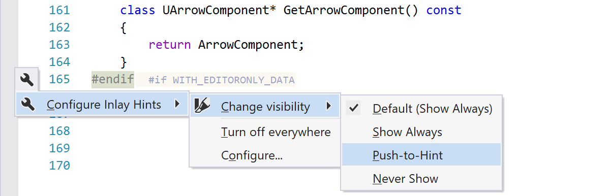Click the return ArrowComponent statement
Viewport: 610px width, 196px height.
click(226, 45)
